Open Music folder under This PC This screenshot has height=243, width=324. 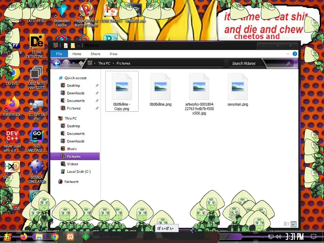click(x=72, y=149)
